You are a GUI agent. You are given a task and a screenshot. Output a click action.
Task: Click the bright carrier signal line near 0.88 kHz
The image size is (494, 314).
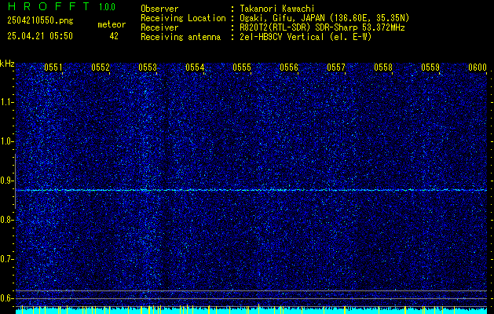pyautogui.click(x=251, y=190)
